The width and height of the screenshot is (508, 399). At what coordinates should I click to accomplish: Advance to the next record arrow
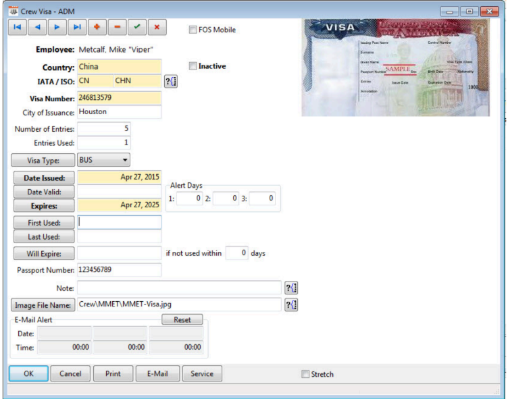pos(57,28)
